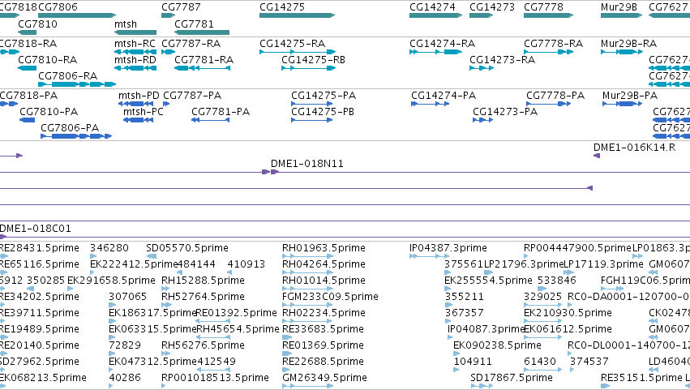Select EST 329025

coord(543,305)
